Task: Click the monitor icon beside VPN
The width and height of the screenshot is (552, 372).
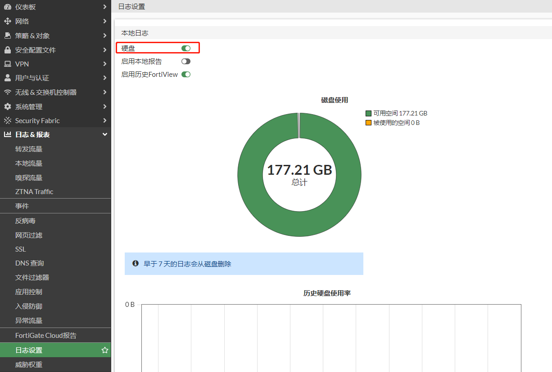Action: pos(7,64)
